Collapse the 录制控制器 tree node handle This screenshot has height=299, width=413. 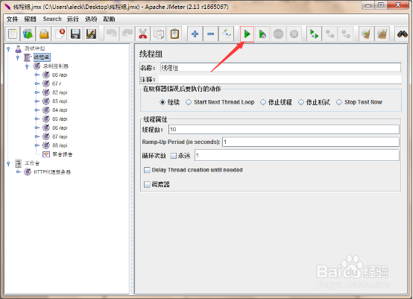click(x=27, y=66)
